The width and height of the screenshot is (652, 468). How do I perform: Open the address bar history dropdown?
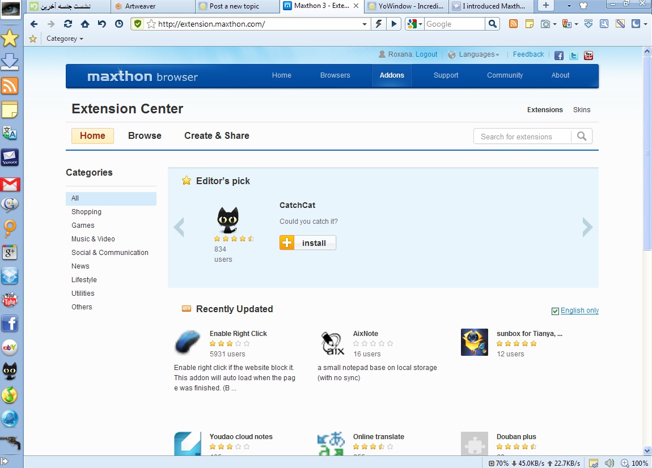[364, 24]
